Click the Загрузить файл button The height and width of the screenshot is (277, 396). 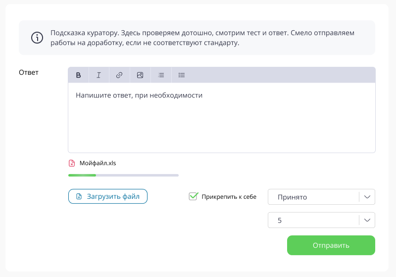click(108, 196)
